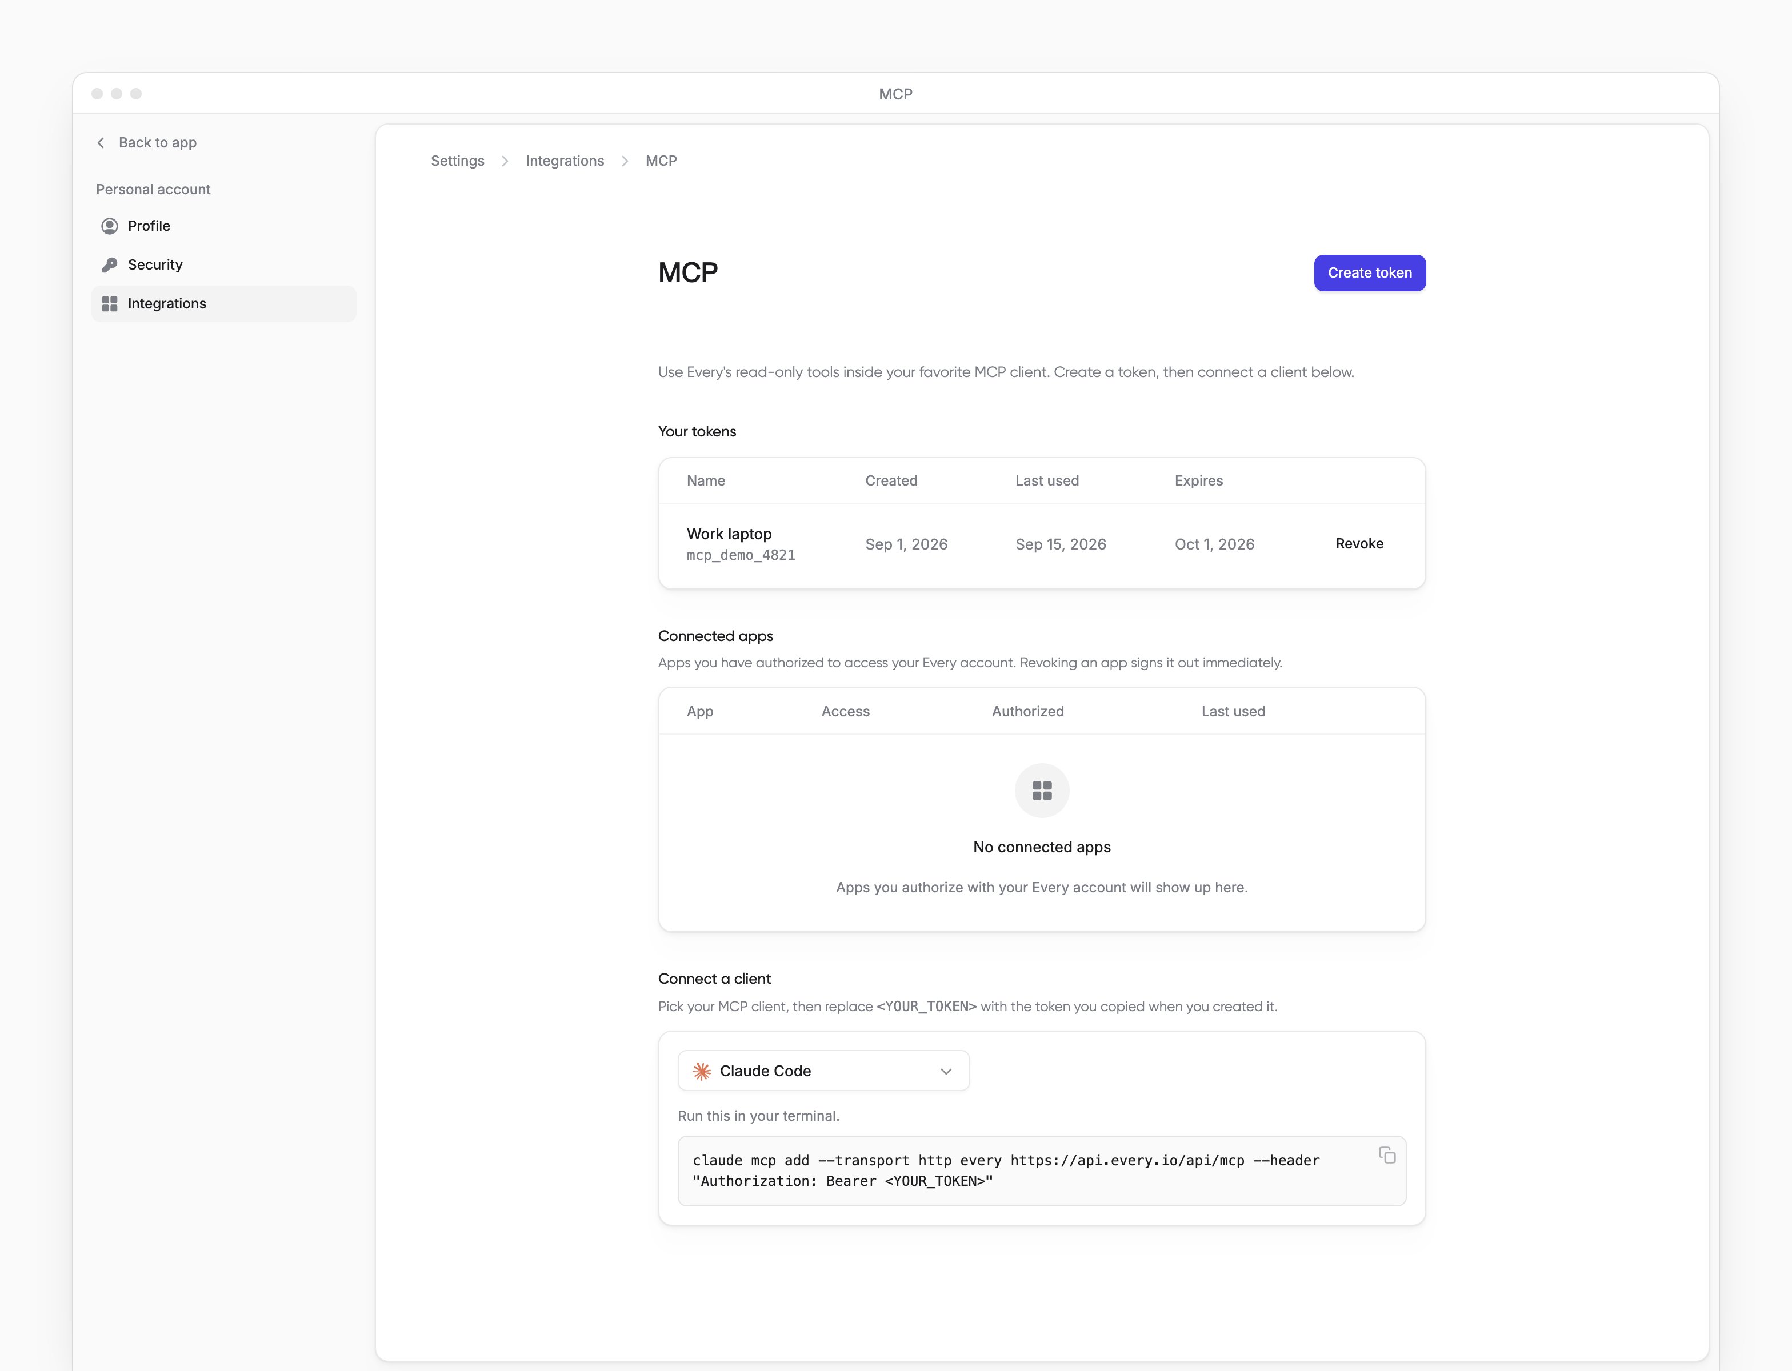Viewport: 1792px width, 1371px height.
Task: Click the Access column header
Action: coord(845,712)
